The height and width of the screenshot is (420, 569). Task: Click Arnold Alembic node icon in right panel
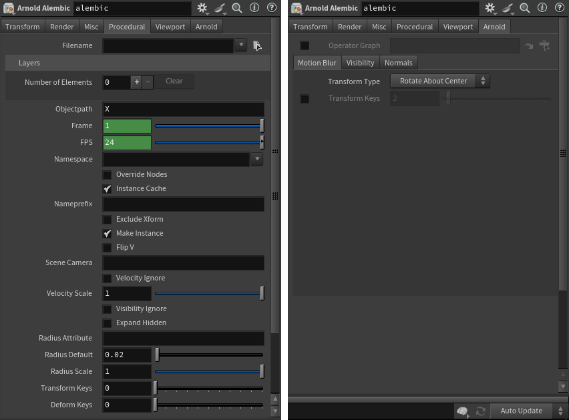(x=297, y=8)
